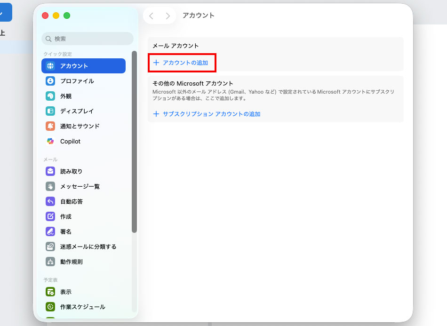
Task: Click the 外観 palette icon
Action: coord(50,96)
